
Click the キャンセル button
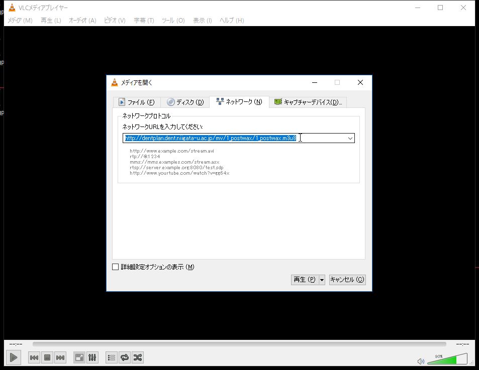[x=347, y=280]
